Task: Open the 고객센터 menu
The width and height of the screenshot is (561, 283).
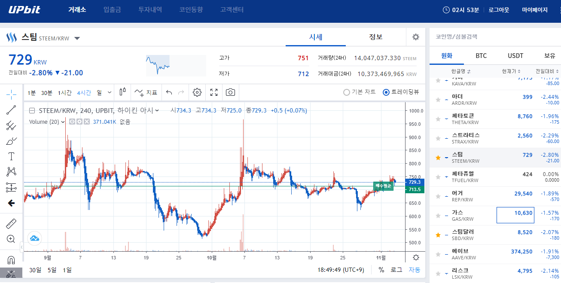Action: click(232, 9)
